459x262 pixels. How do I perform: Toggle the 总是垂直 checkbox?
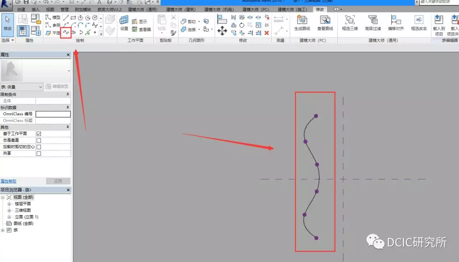coord(39,140)
